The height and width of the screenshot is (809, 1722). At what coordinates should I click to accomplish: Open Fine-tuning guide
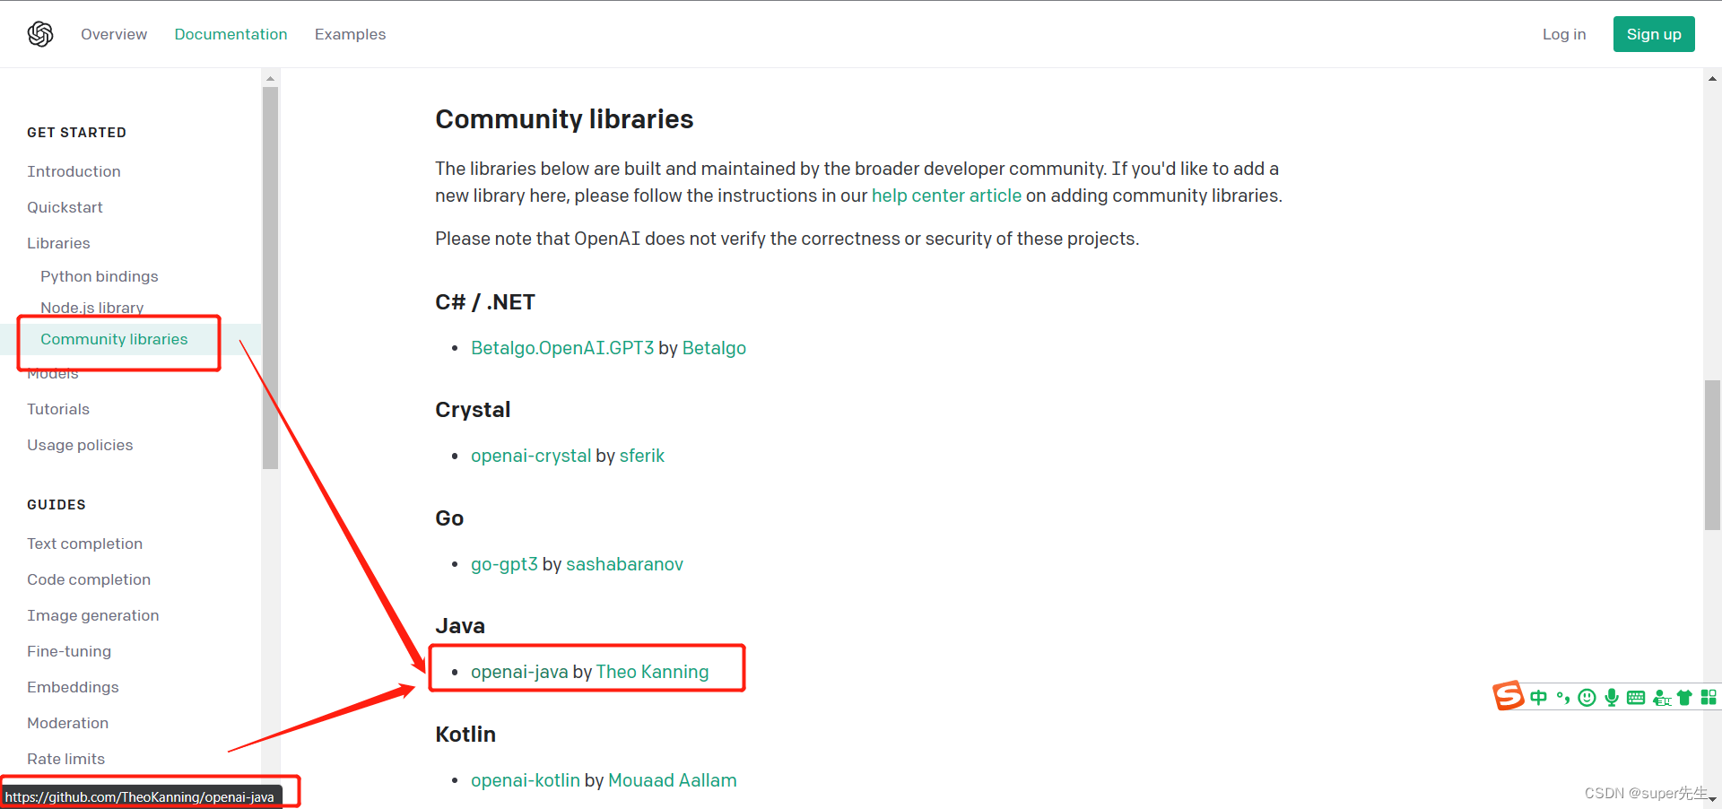point(69,651)
